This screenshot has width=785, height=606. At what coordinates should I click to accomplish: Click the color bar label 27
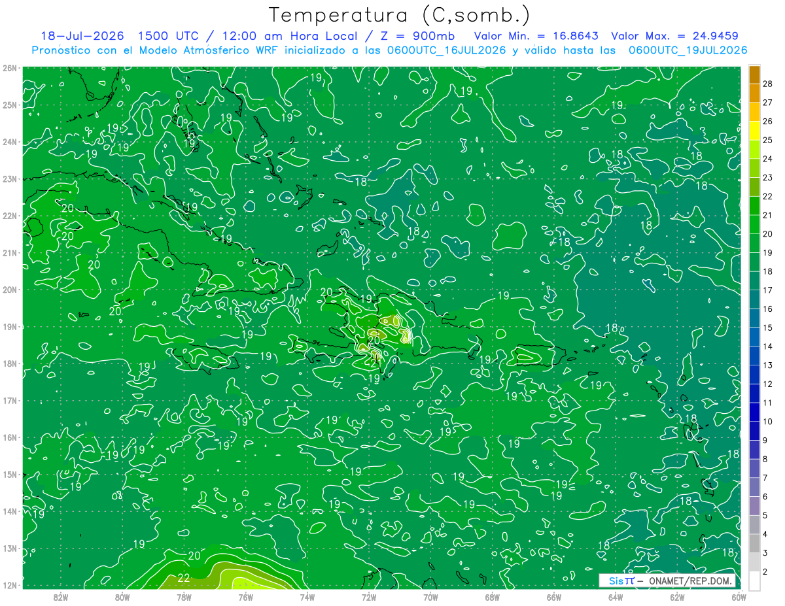coord(767,103)
